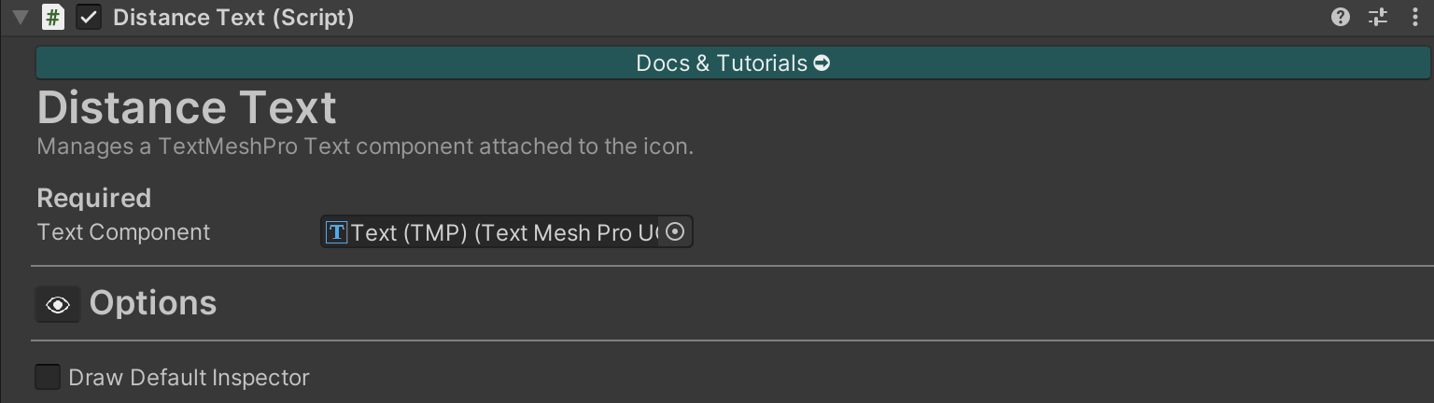Open the Docs & Tutorials button
1434x403 pixels.
point(719,63)
